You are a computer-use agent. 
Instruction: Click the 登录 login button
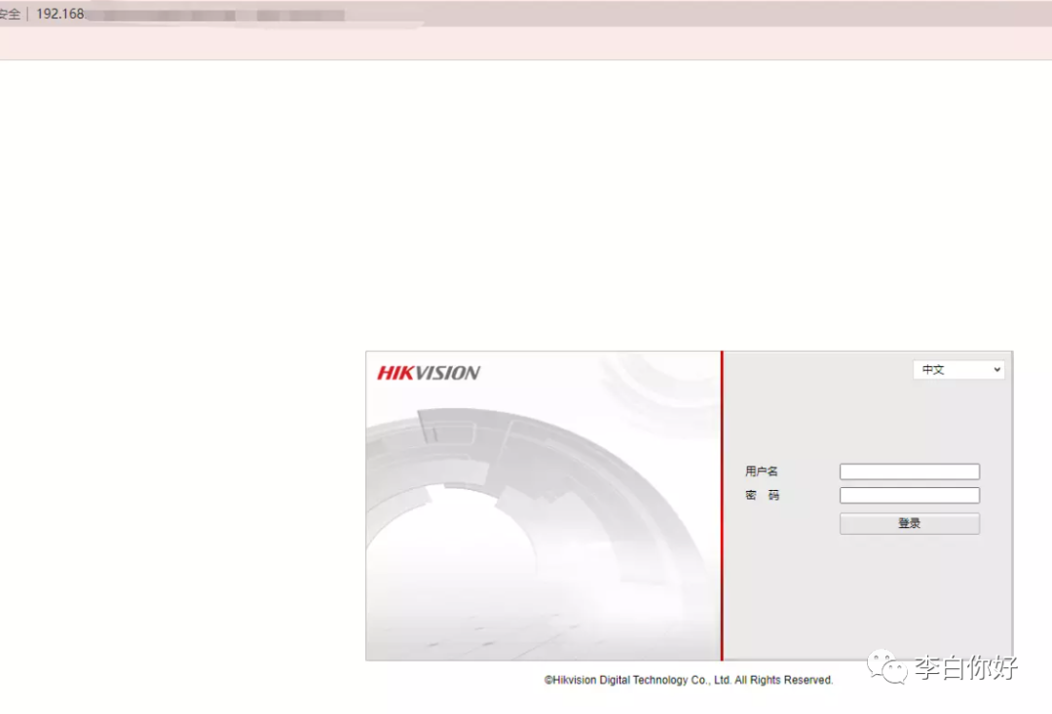(909, 523)
